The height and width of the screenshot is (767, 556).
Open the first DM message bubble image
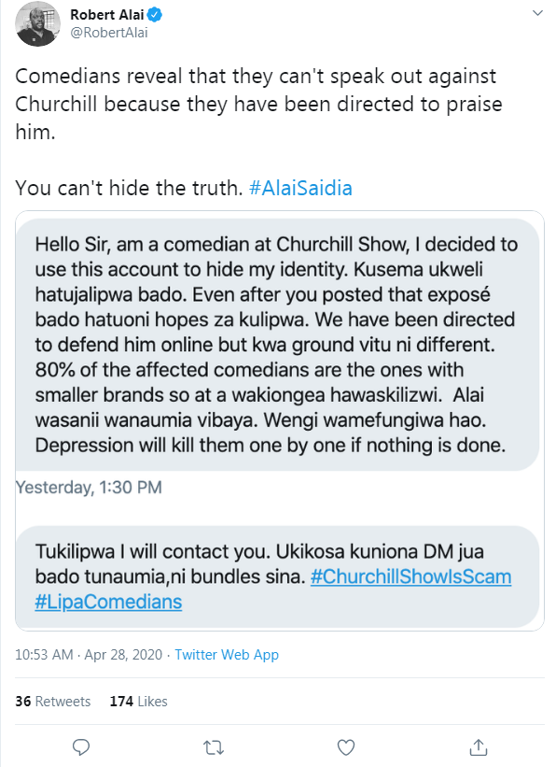(277, 345)
